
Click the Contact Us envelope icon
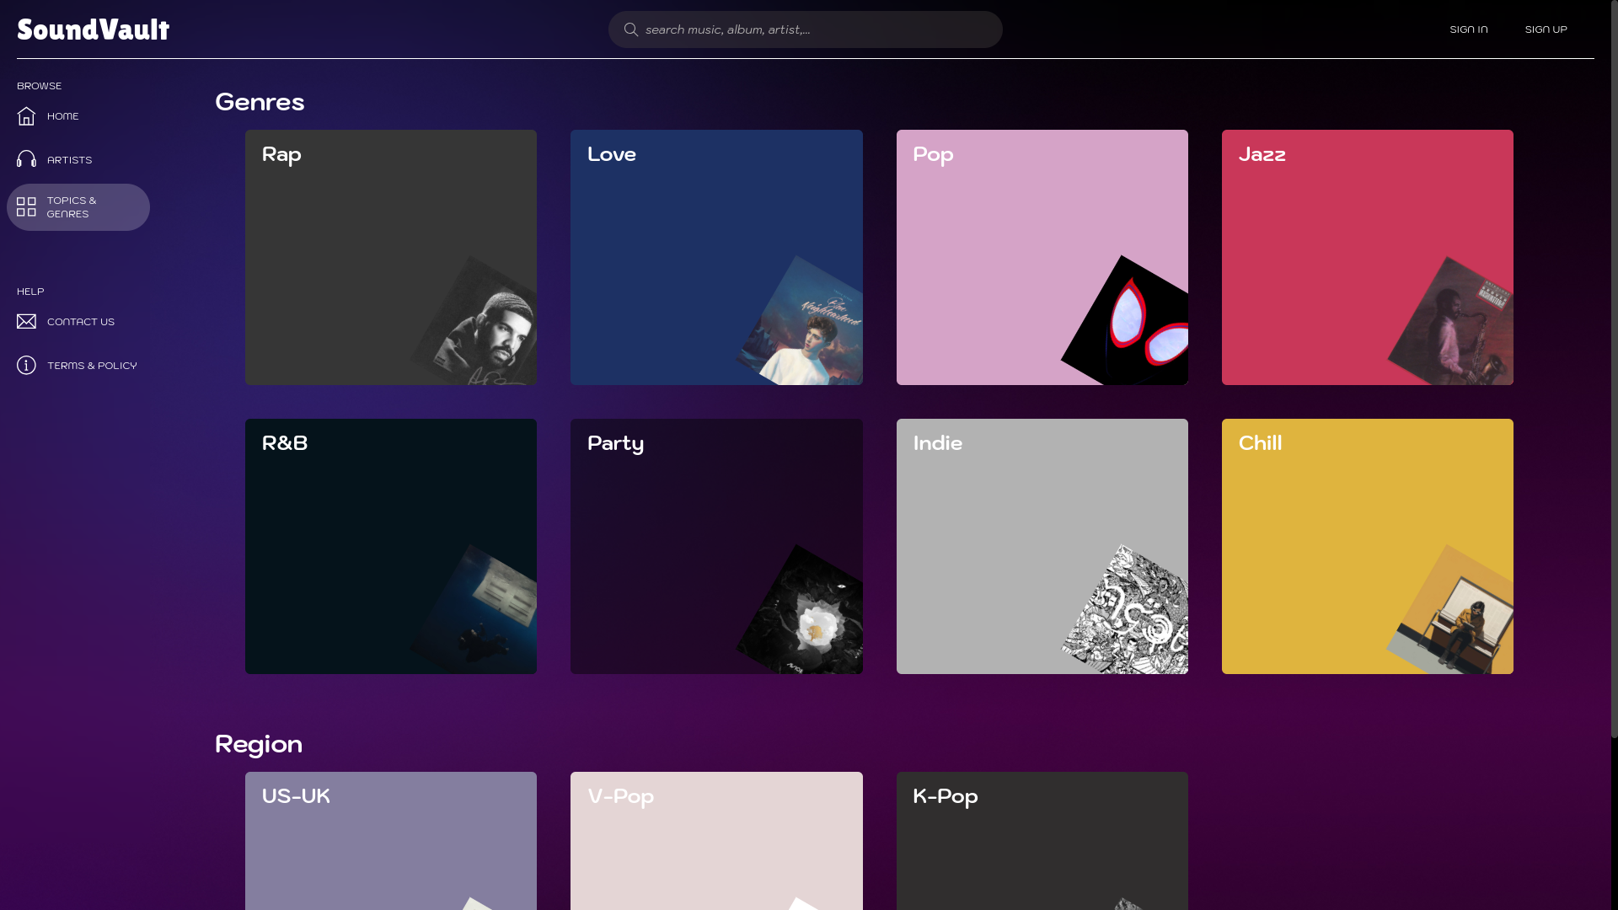[26, 322]
